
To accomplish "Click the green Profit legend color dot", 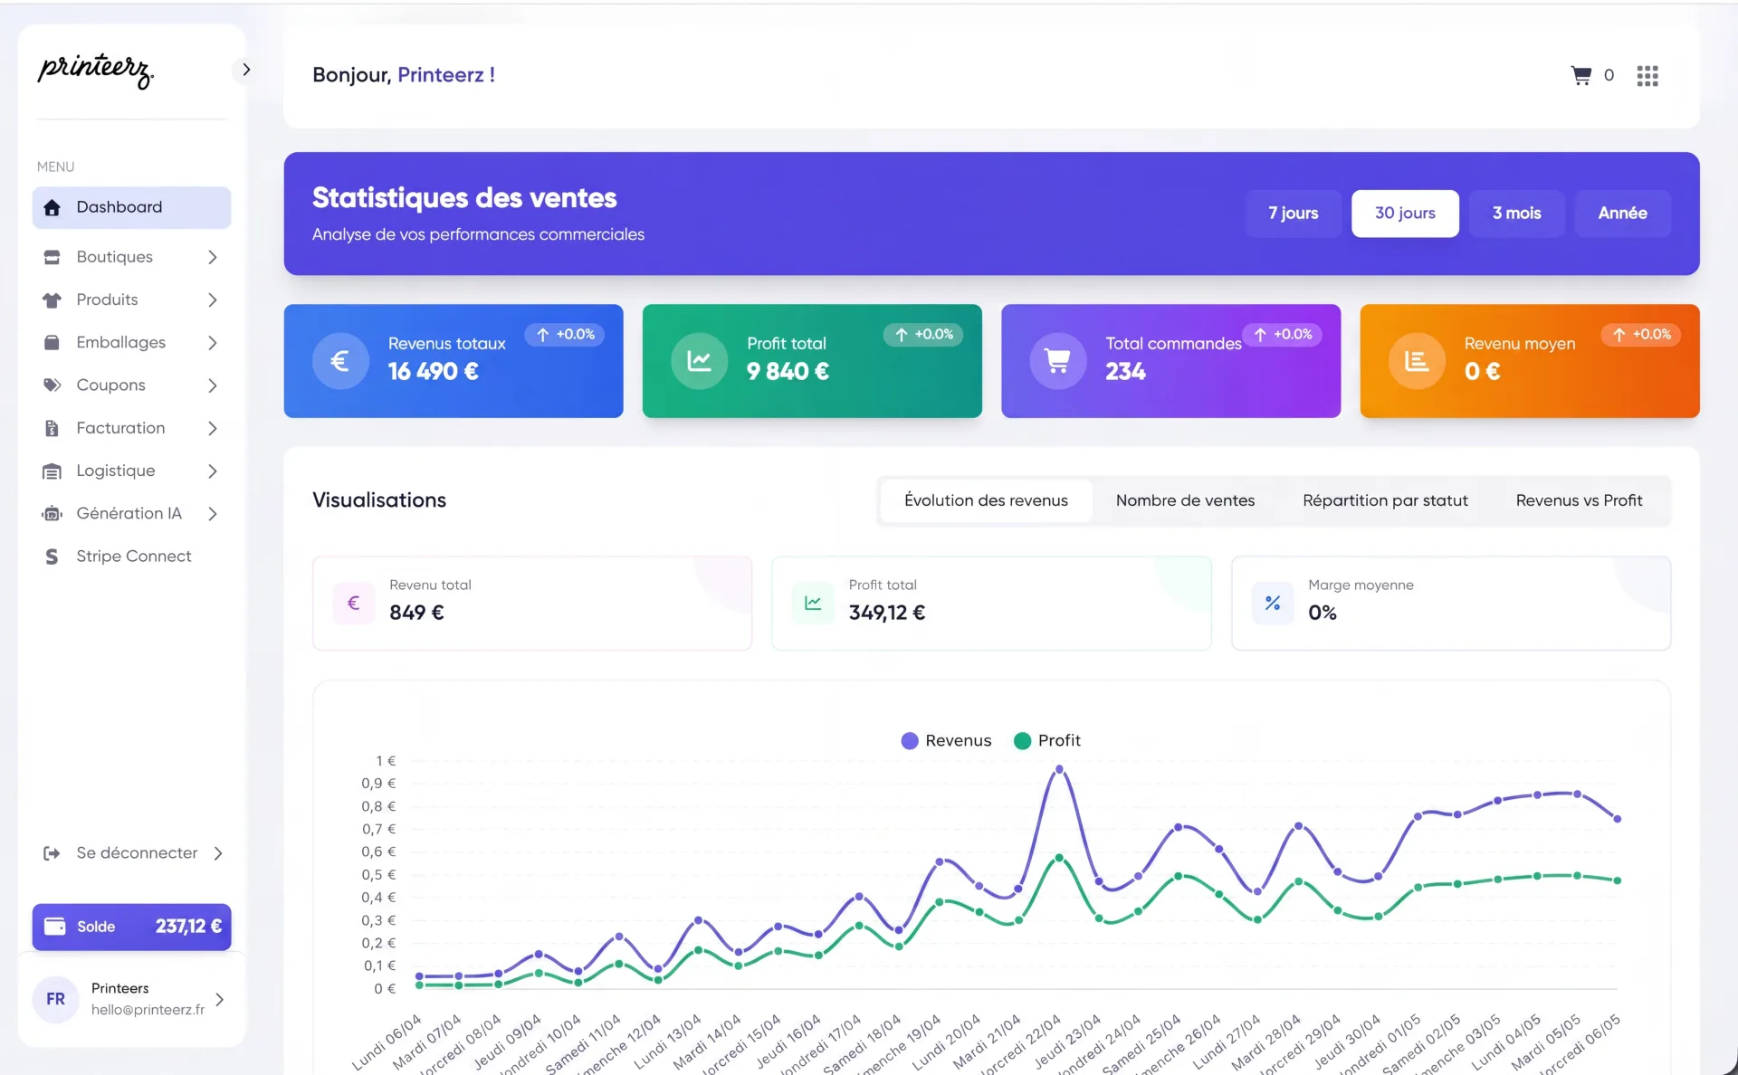I will 1022,741.
